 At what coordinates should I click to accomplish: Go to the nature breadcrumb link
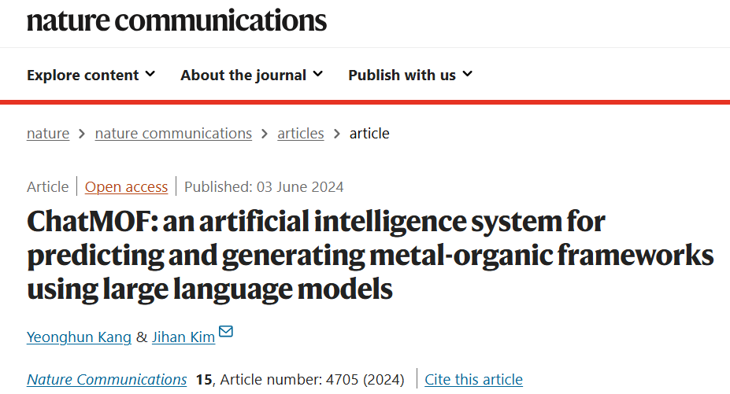pyautogui.click(x=48, y=134)
